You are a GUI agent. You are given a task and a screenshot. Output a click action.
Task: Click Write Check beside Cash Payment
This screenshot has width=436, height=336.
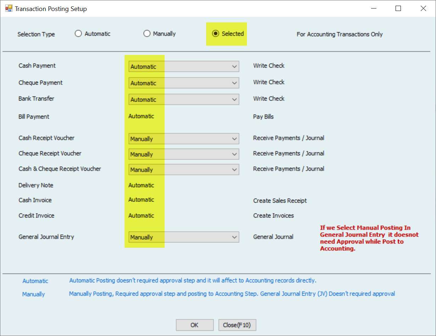point(269,66)
